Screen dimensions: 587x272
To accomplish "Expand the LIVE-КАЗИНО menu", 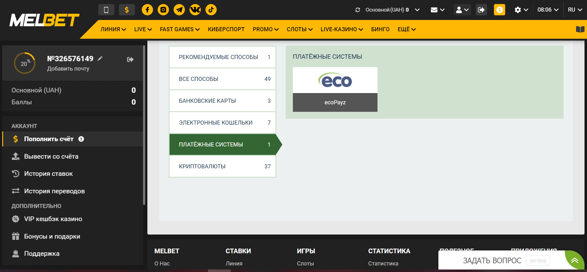I will [342, 29].
